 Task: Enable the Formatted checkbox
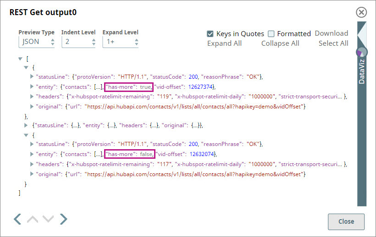(x=271, y=33)
